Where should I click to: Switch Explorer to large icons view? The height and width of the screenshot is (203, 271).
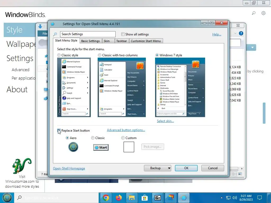(x=240, y=174)
